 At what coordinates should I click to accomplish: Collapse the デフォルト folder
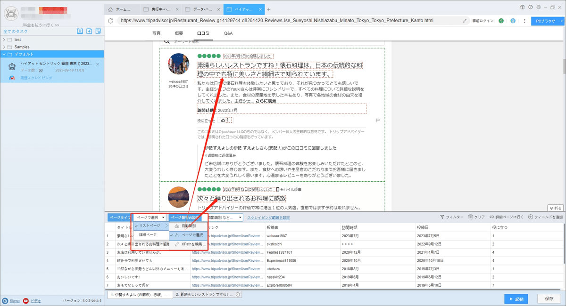click(4, 55)
